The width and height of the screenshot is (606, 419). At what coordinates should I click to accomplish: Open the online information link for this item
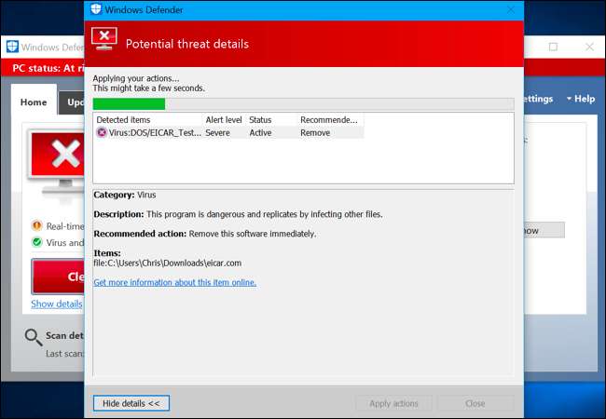pyautogui.click(x=174, y=282)
